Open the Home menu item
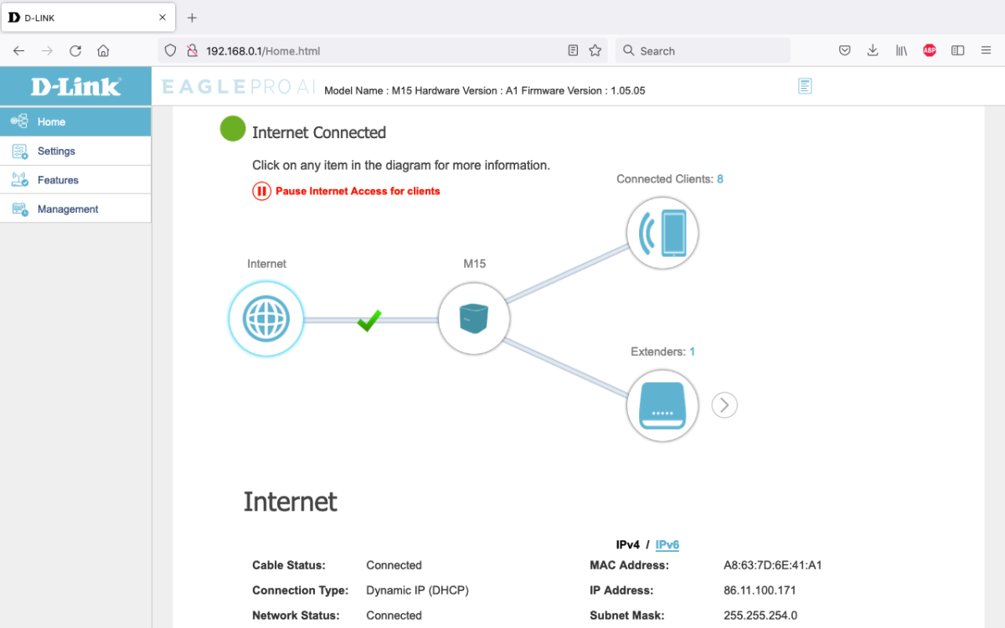The width and height of the screenshot is (1005, 628). [75, 121]
